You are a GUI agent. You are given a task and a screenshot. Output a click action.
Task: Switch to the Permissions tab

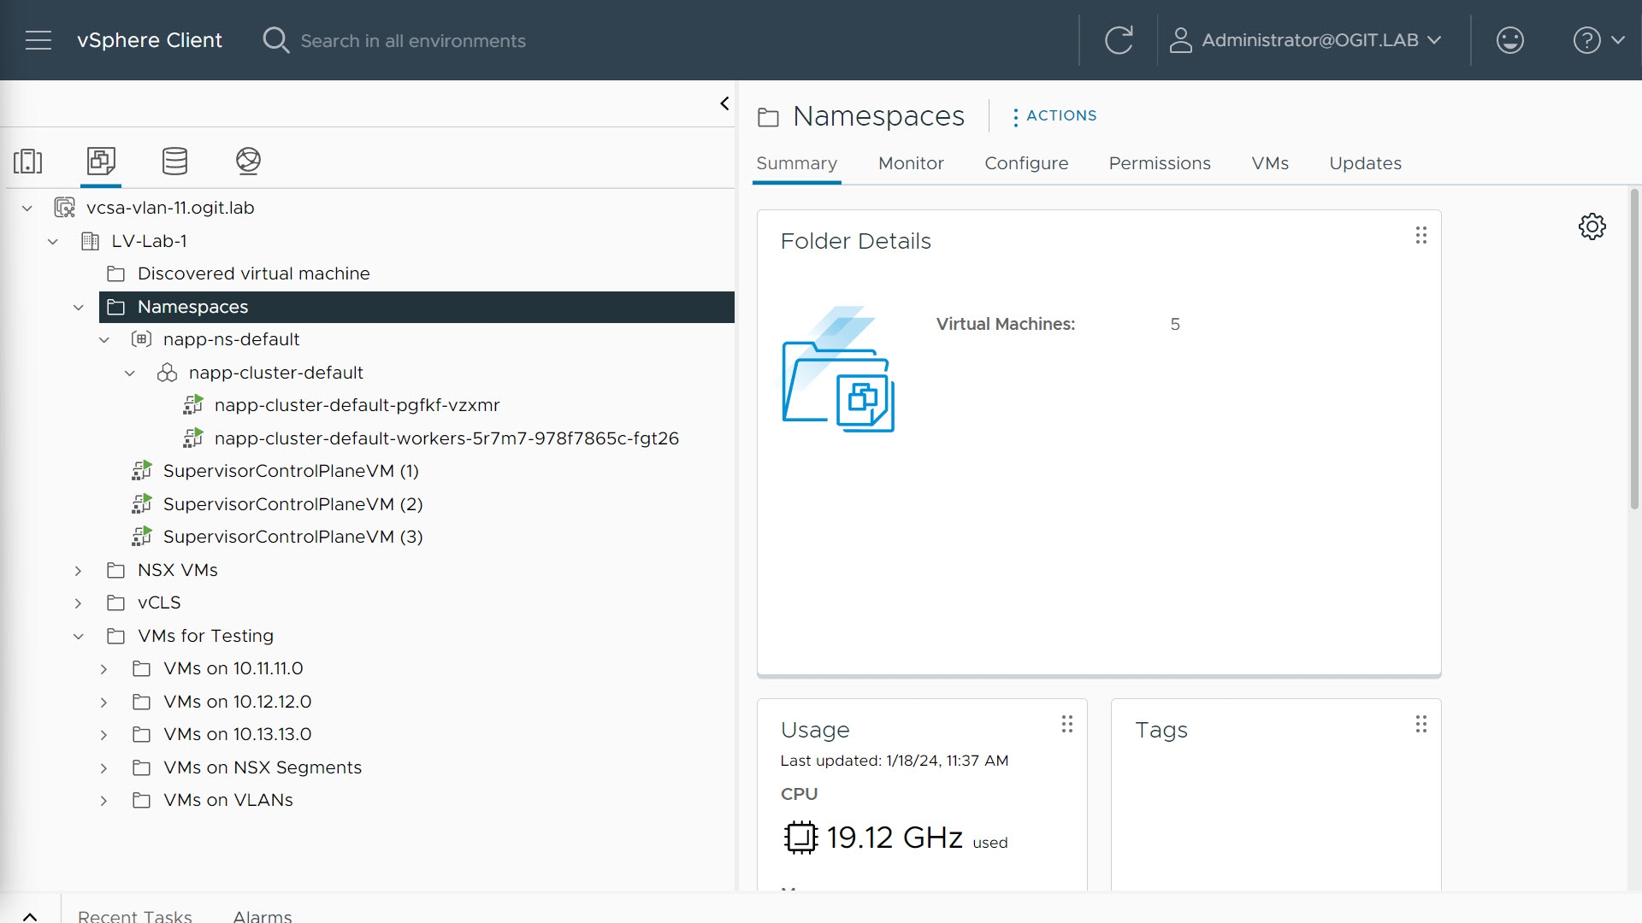pos(1159,163)
